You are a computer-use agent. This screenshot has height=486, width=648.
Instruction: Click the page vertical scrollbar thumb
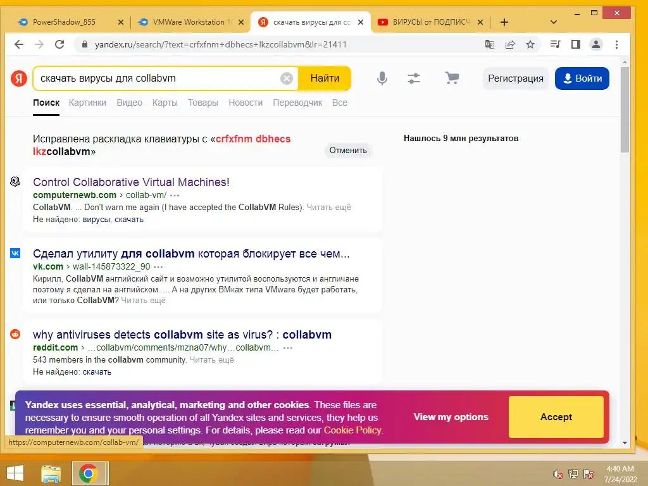625,109
